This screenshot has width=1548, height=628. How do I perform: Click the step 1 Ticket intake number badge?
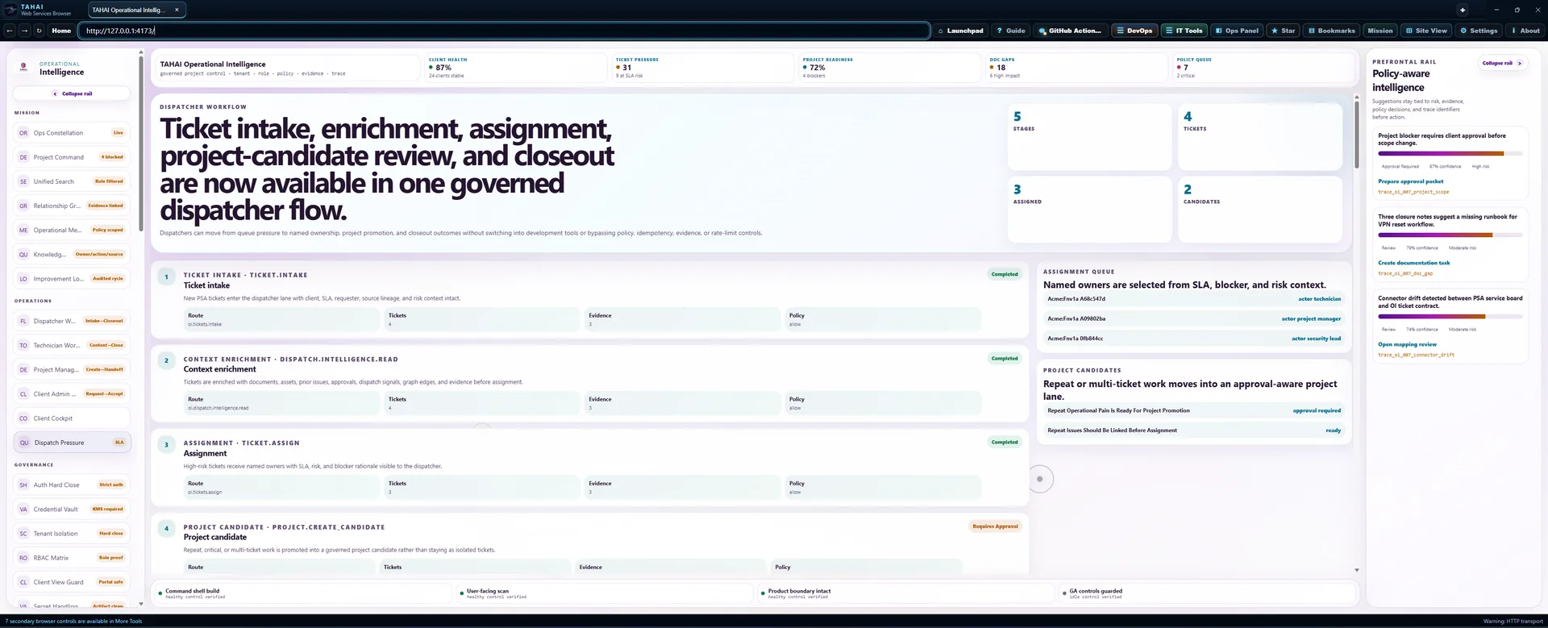pos(167,277)
